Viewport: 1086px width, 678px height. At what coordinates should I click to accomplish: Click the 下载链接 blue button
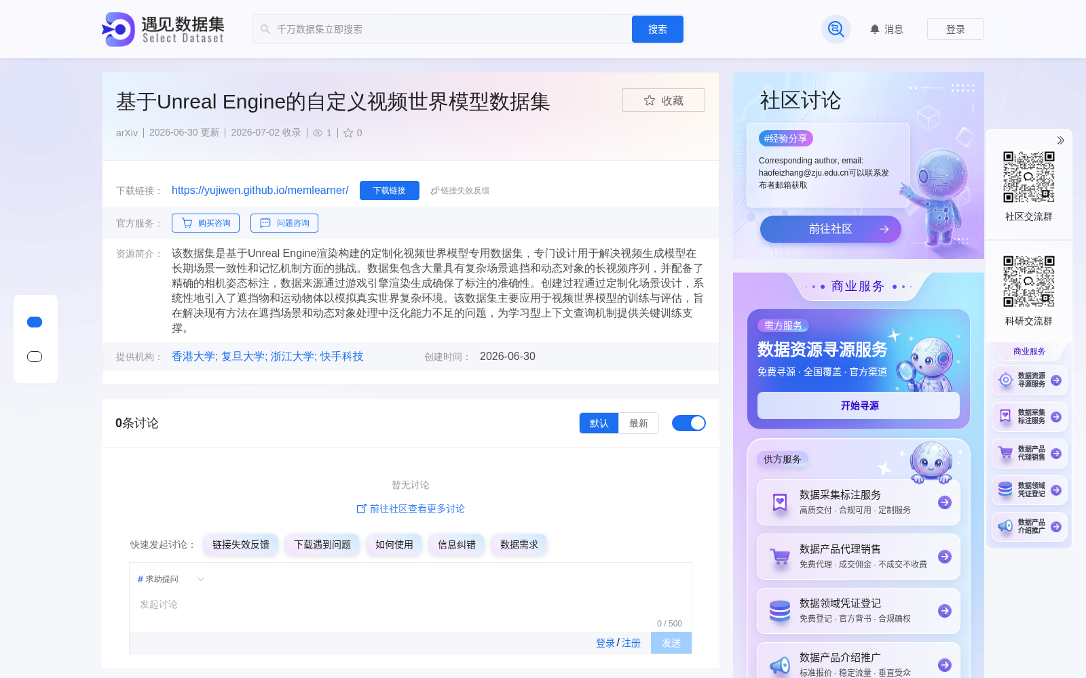[x=390, y=191]
